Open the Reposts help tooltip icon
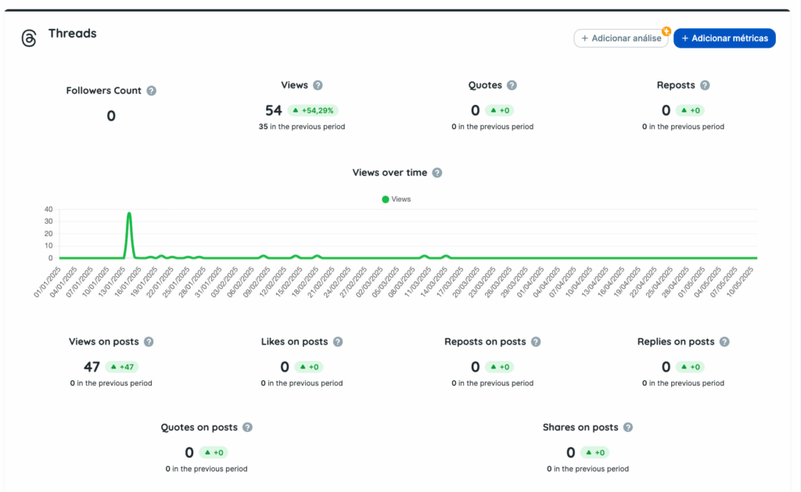Screen dimensions: 801x492 click(705, 85)
